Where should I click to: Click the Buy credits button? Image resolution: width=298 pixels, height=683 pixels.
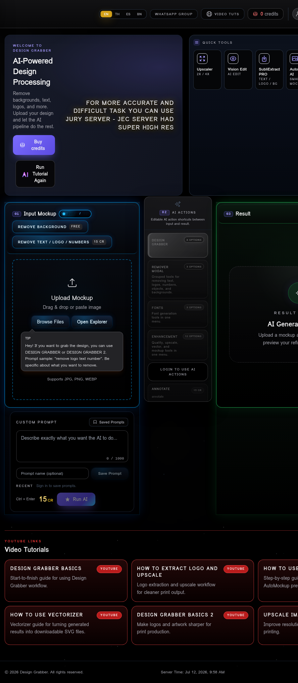point(34,145)
